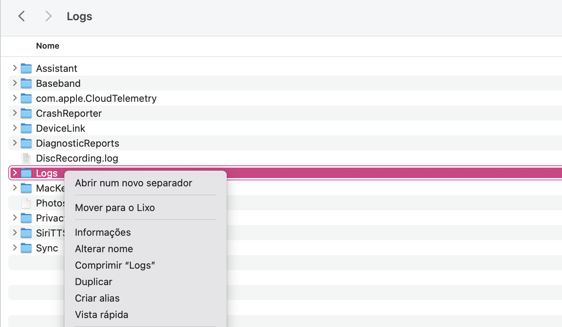Select the DiscRecording.log file icon

[26, 158]
